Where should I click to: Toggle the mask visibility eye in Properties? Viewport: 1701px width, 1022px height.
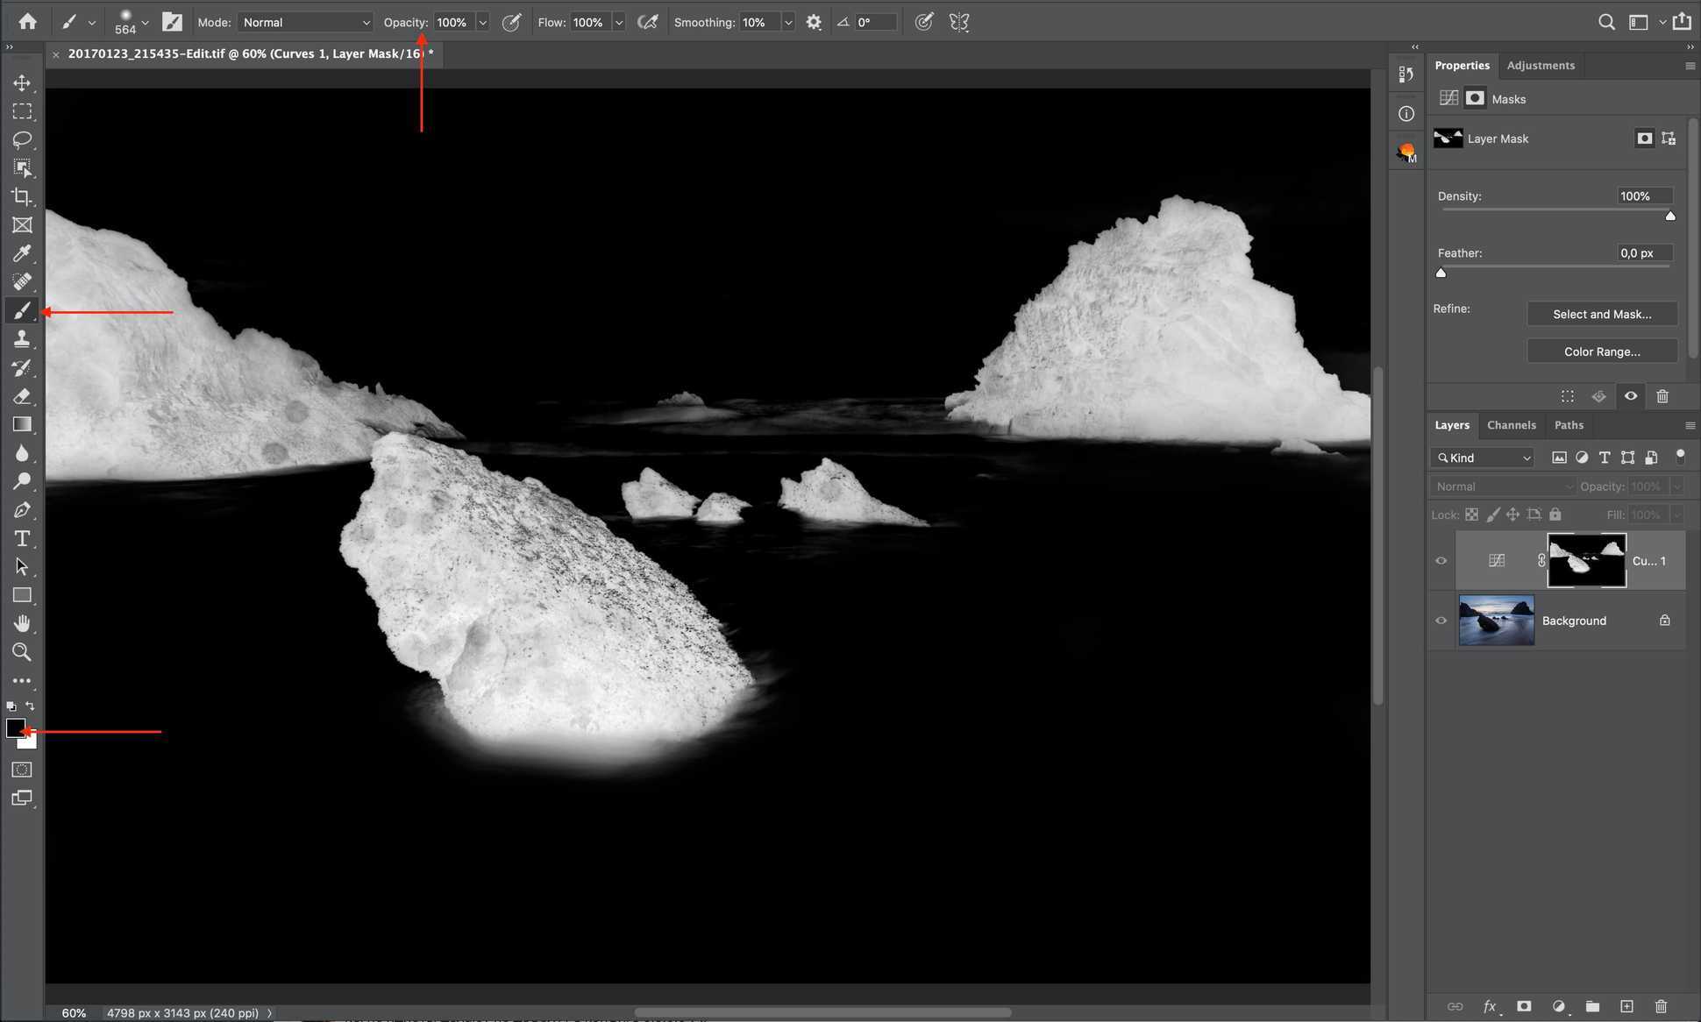click(x=1630, y=396)
